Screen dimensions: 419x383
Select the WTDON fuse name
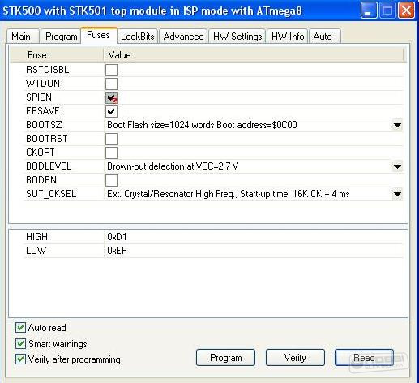click(x=43, y=84)
